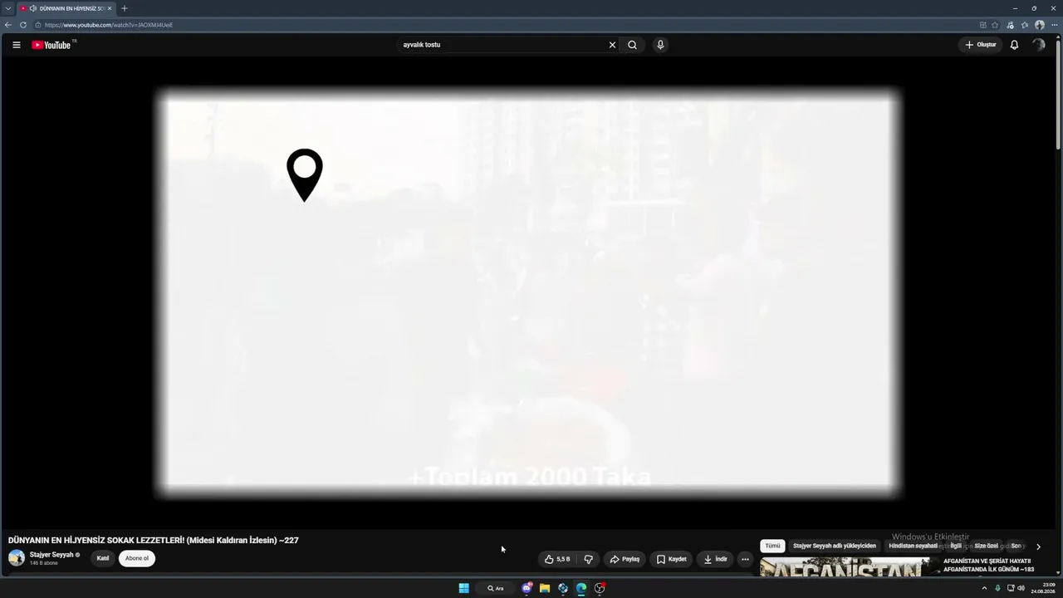Click the video title DÜNYANIN EN HİJYENSİZ SOKAK LEZZETLERİ

(154, 540)
